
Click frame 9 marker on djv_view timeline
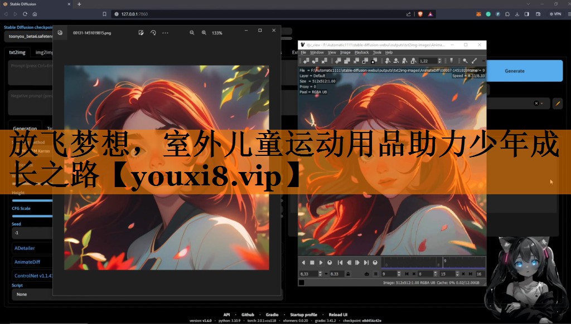click(x=443, y=263)
